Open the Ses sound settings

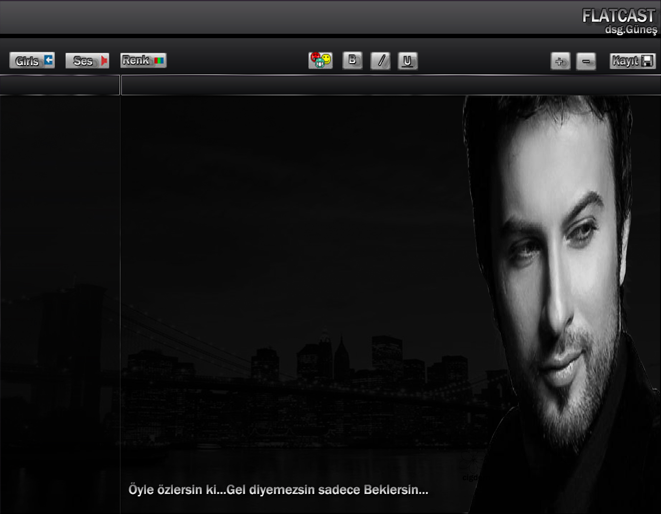87,61
